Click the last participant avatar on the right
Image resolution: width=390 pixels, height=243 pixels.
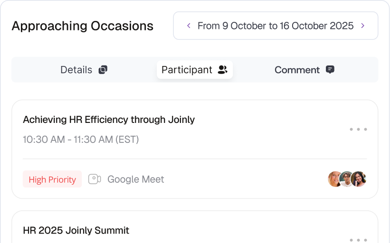coord(359,179)
